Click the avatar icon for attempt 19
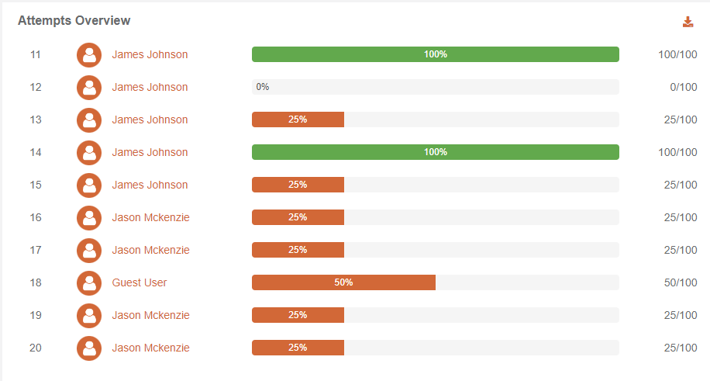This screenshot has height=381, width=710. pyautogui.click(x=89, y=316)
